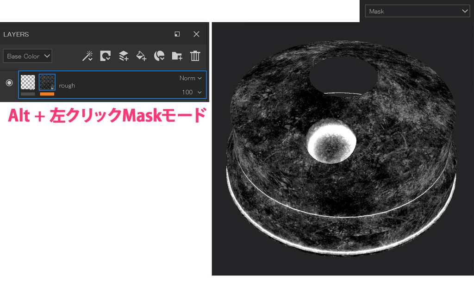
Task: Create a new layer folder
Action: coord(177,56)
